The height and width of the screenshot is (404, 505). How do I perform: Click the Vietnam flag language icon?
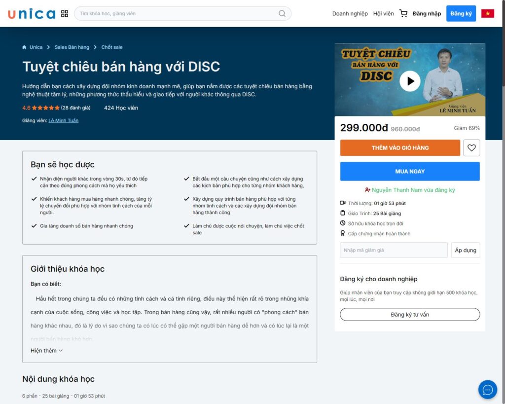487,14
